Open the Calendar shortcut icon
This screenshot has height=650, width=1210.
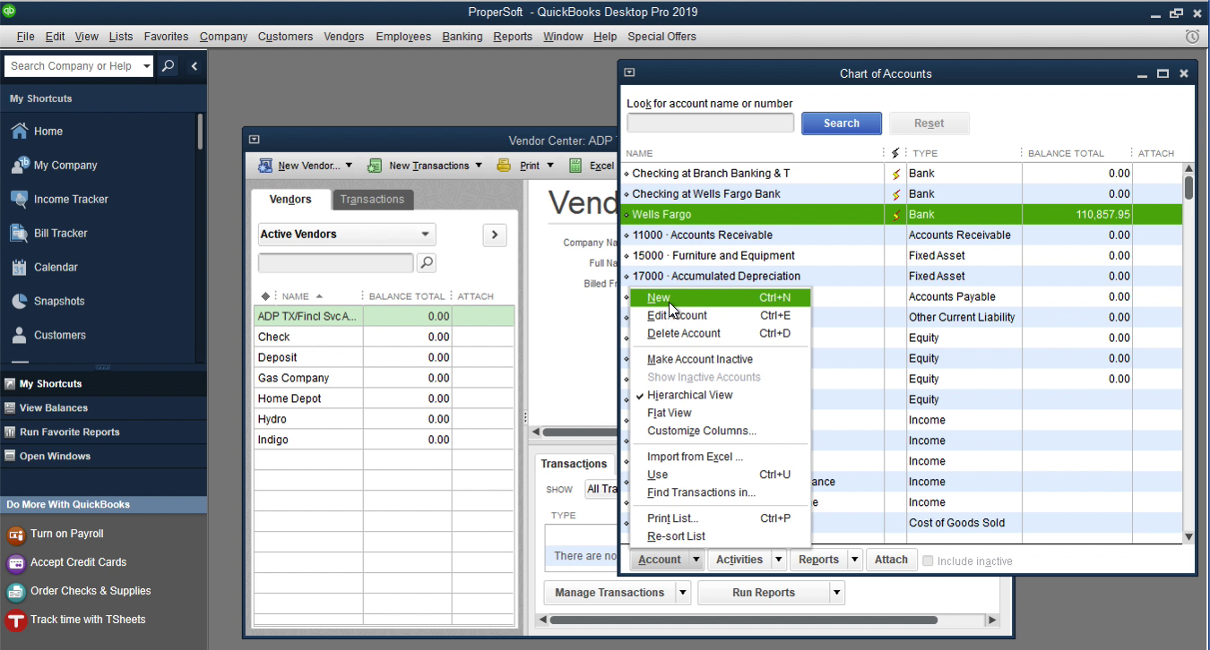tap(19, 267)
